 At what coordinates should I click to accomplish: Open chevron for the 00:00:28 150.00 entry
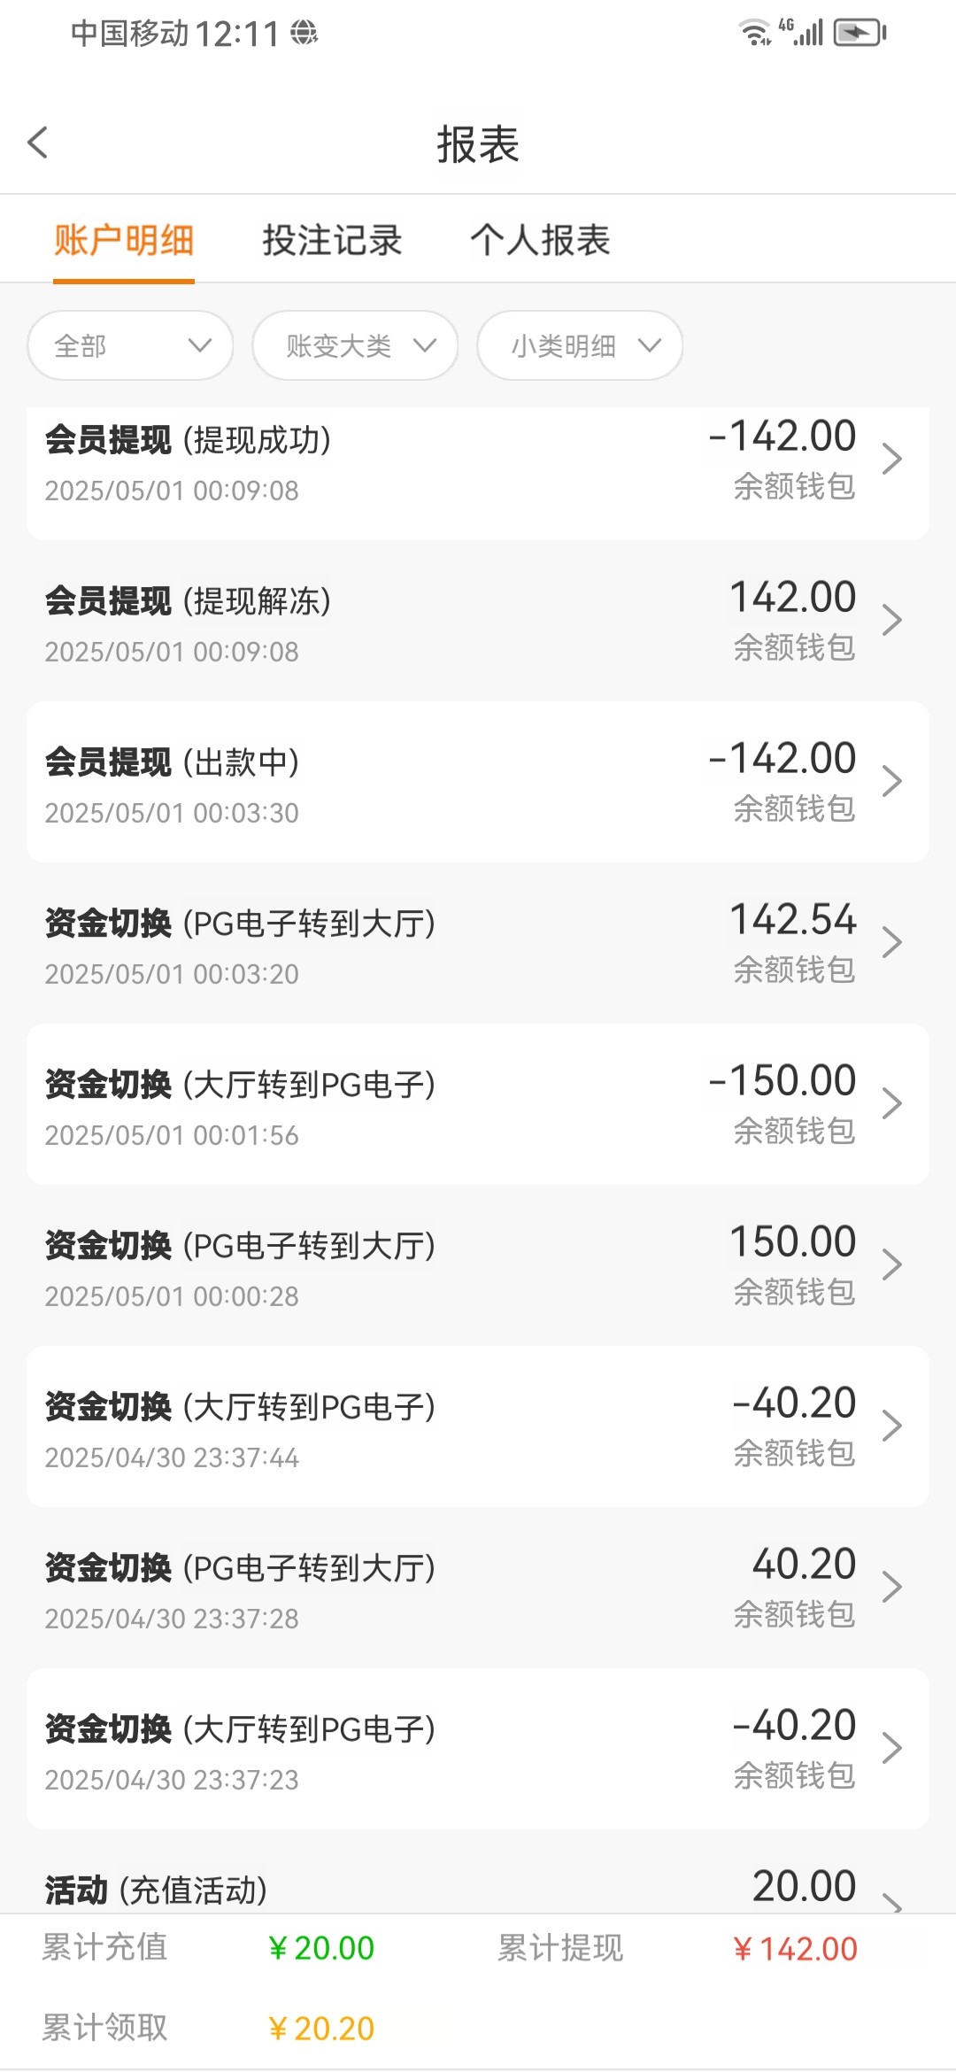tap(891, 1264)
